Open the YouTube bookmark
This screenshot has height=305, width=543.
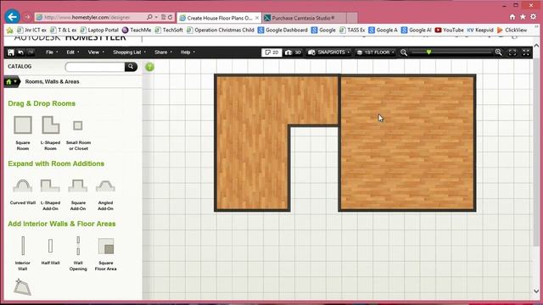tap(449, 30)
